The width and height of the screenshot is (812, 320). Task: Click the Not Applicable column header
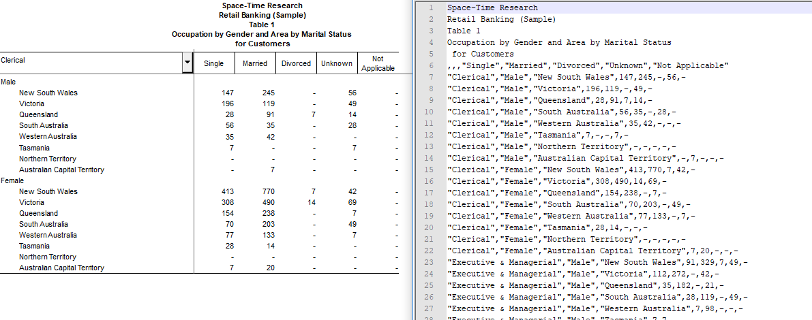(378, 64)
